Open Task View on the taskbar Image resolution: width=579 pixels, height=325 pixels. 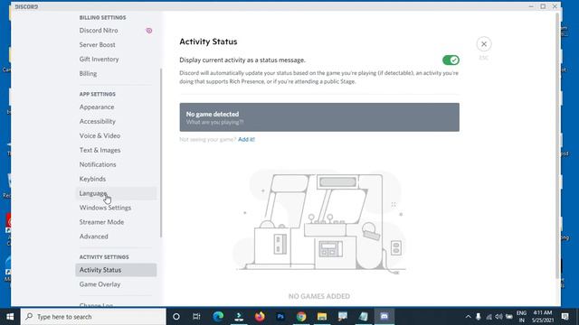coord(196,317)
